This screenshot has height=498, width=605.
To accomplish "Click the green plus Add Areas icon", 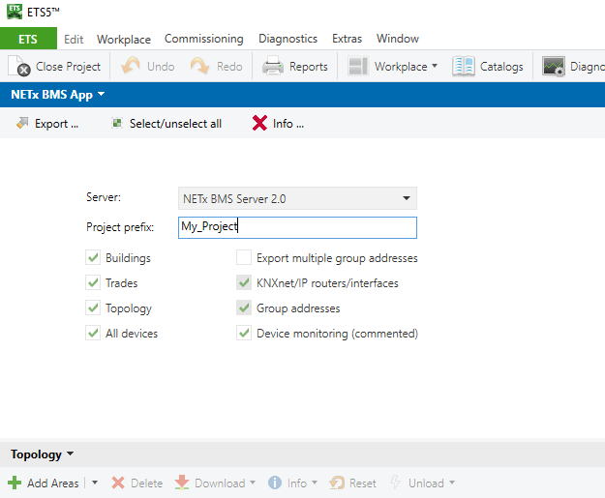I will (15, 483).
